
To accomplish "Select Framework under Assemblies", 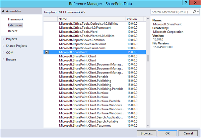I will pos(16,19).
